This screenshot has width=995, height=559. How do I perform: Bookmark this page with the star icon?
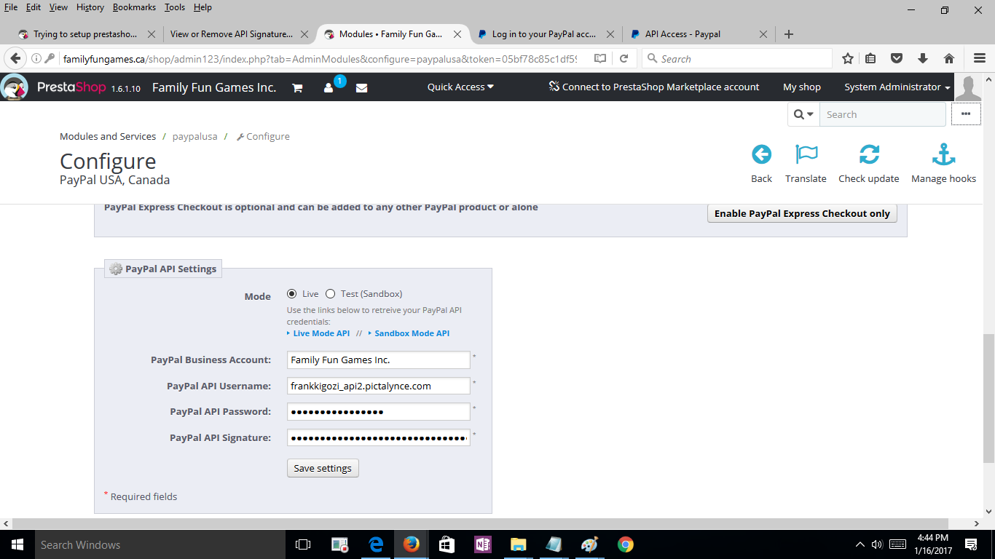[x=848, y=58]
